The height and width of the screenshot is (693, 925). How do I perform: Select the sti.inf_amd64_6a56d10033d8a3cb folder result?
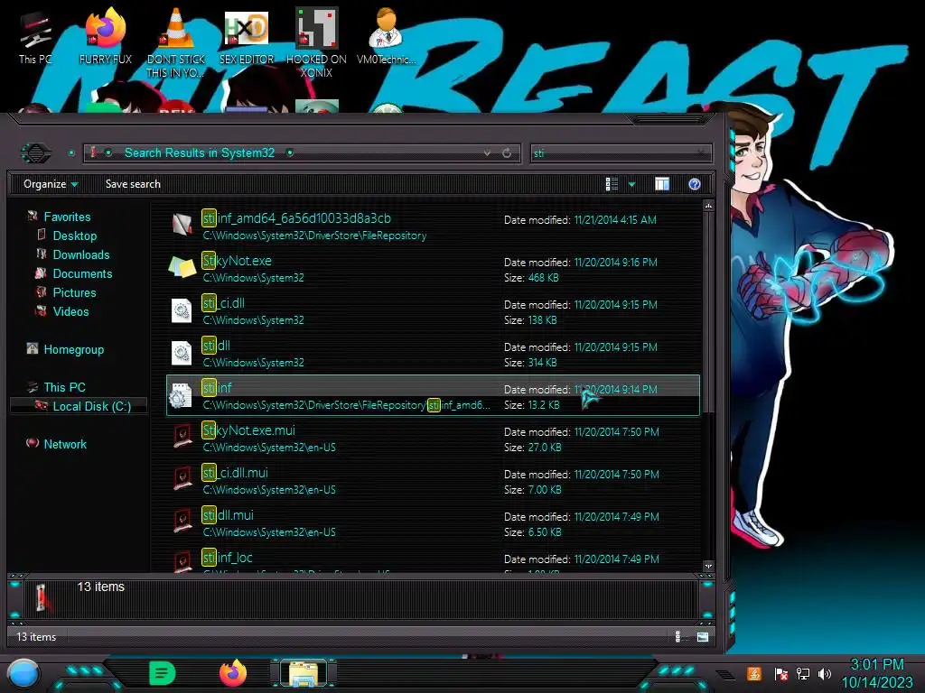pos(433,226)
